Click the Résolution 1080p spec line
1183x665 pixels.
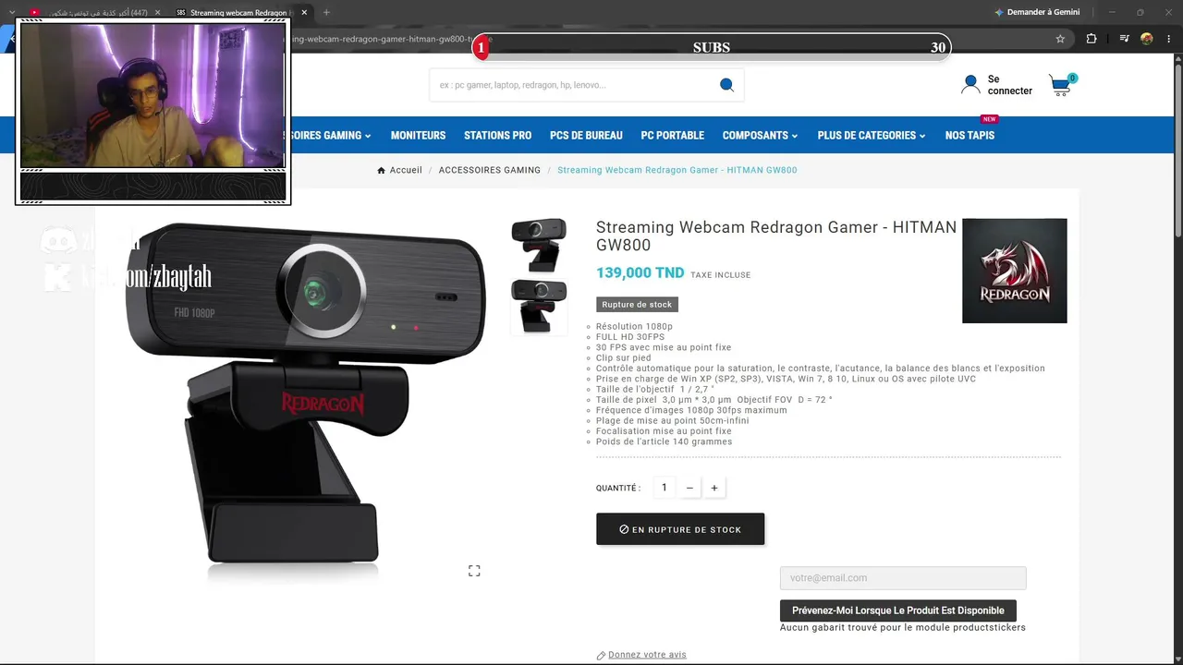tap(634, 327)
